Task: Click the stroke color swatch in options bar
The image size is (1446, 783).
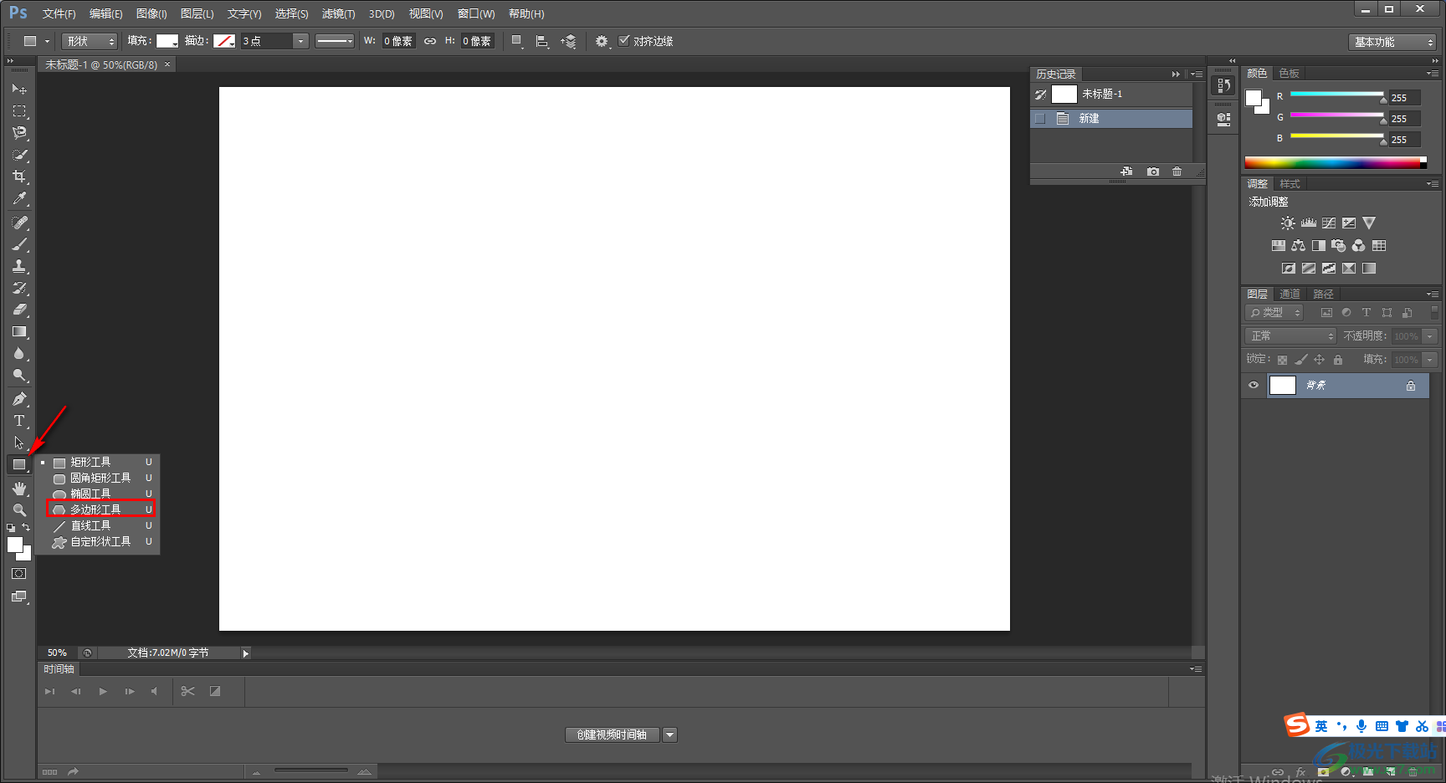Action: (224, 41)
